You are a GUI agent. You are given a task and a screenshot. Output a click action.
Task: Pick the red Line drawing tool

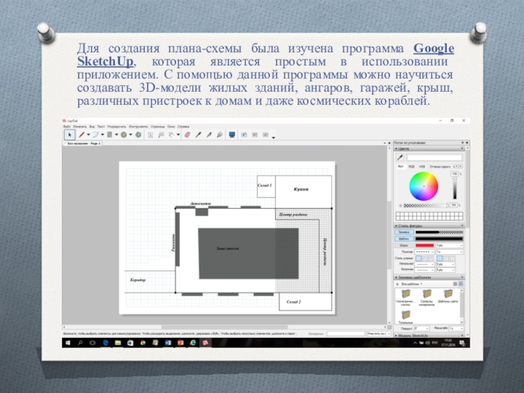pyautogui.click(x=81, y=134)
